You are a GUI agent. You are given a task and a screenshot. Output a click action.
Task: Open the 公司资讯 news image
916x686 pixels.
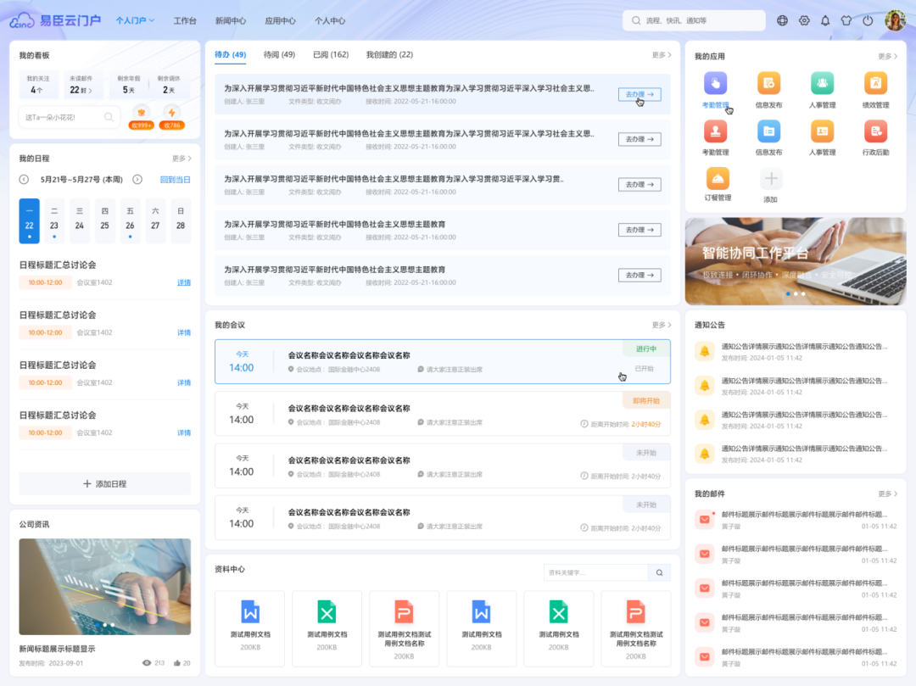pos(104,587)
